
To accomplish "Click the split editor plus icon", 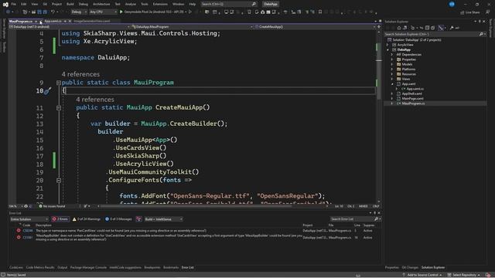I will pyautogui.click(x=379, y=27).
